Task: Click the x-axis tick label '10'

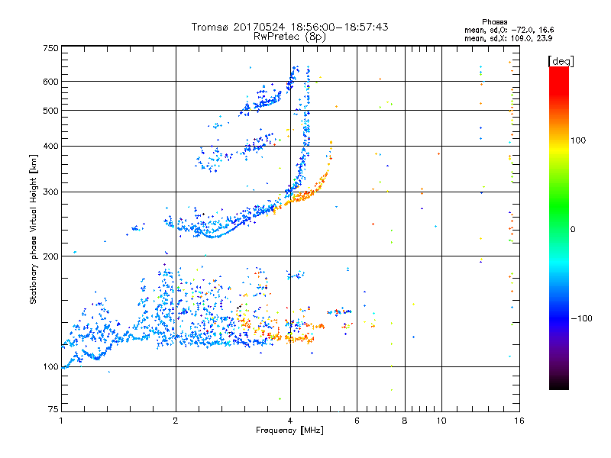Action: point(441,421)
